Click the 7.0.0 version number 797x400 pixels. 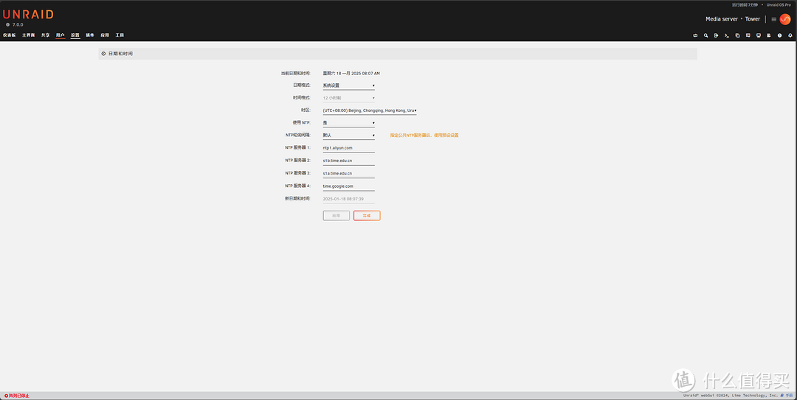point(18,24)
